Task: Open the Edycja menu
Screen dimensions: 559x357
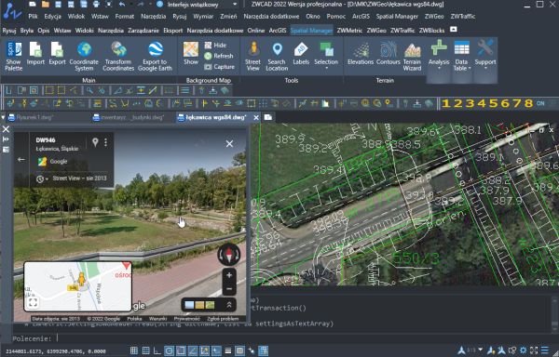Action: (x=52, y=17)
